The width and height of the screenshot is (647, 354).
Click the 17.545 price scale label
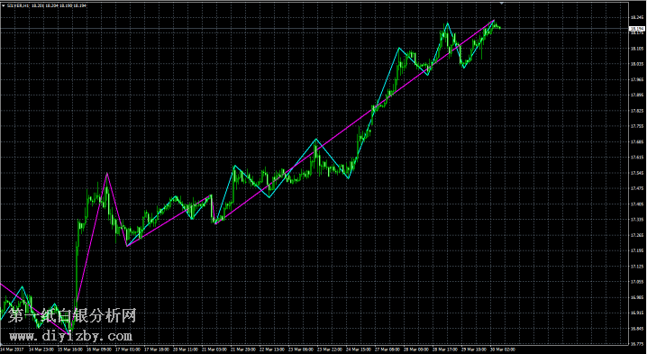(x=636, y=173)
